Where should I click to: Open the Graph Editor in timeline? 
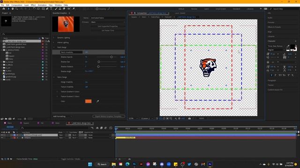click(x=111, y=128)
